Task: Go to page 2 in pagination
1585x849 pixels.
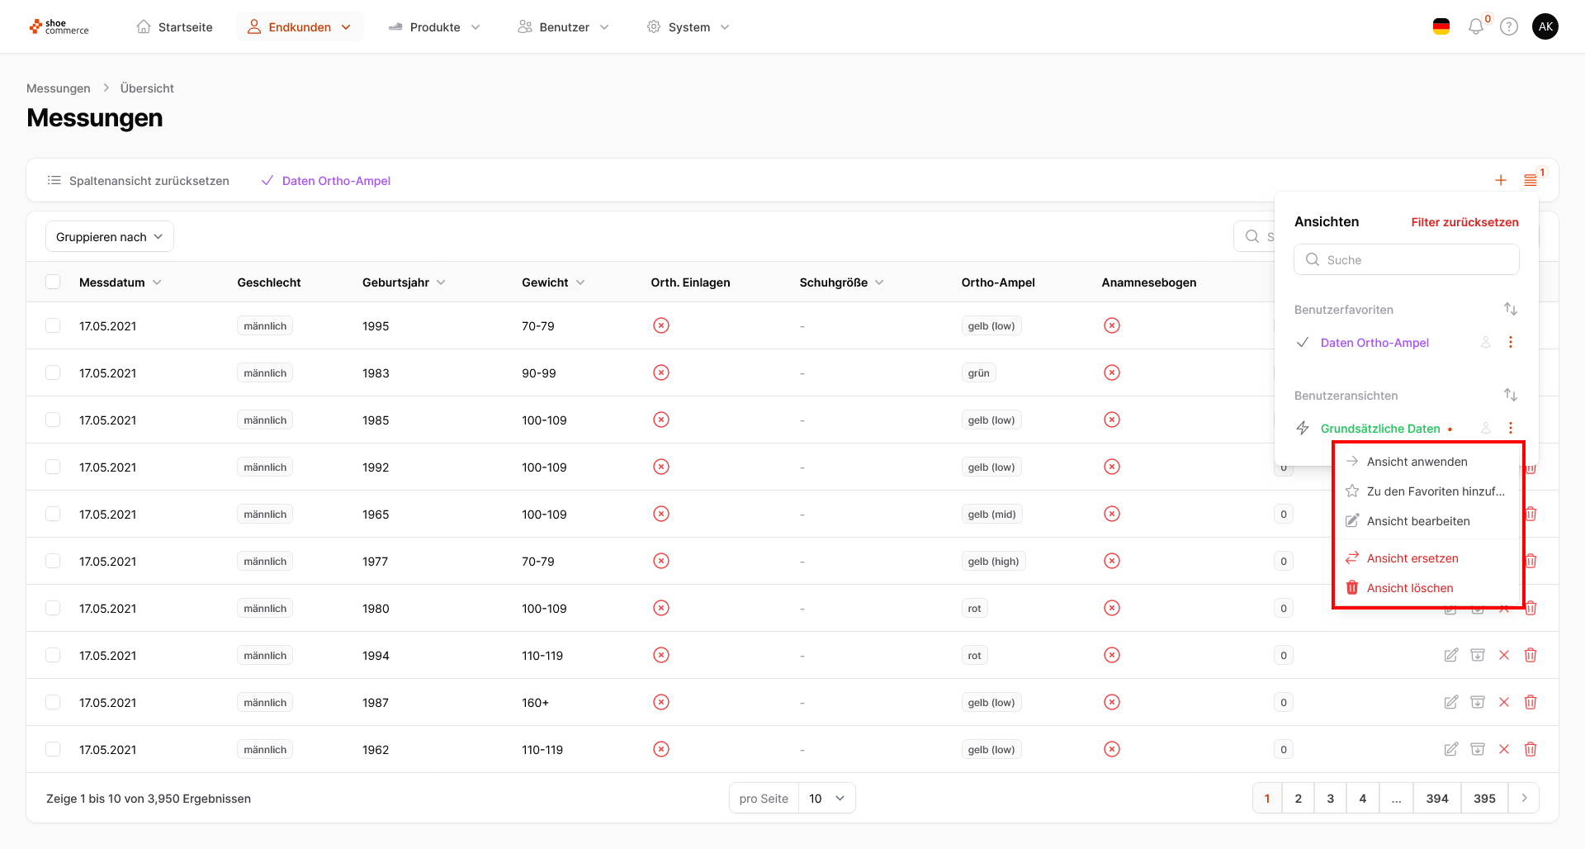Action: point(1299,799)
